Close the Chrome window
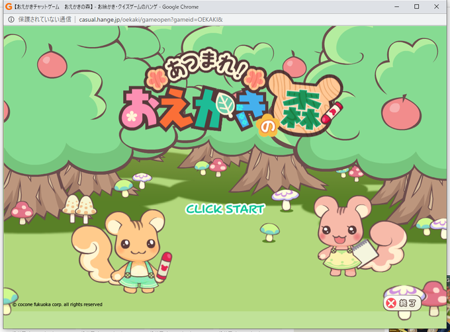The width and height of the screenshot is (450, 332). 437,7
